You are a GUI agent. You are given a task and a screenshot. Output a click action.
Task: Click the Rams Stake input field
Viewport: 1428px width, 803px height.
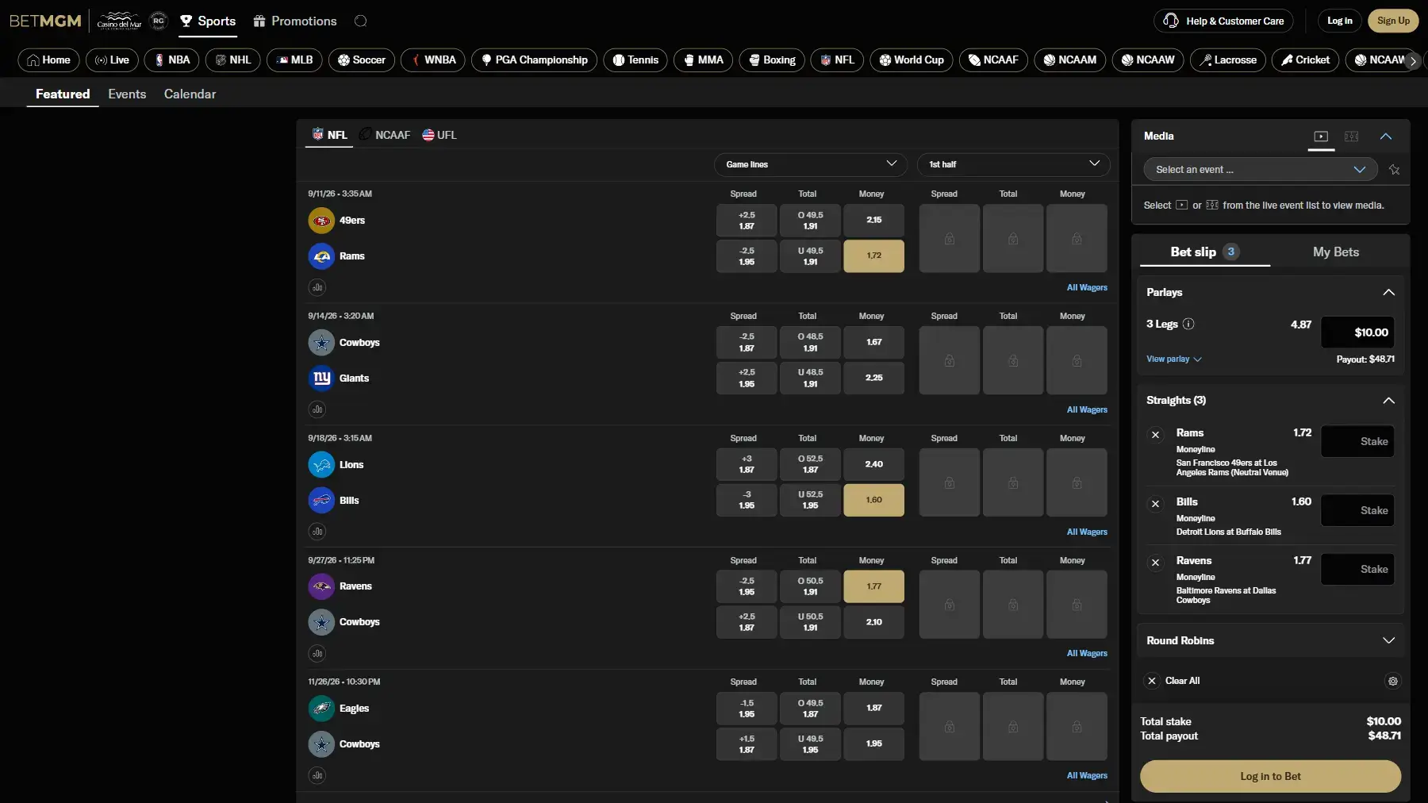coord(1357,442)
